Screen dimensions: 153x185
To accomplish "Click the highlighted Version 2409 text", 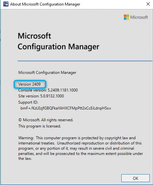I will click(x=29, y=84).
